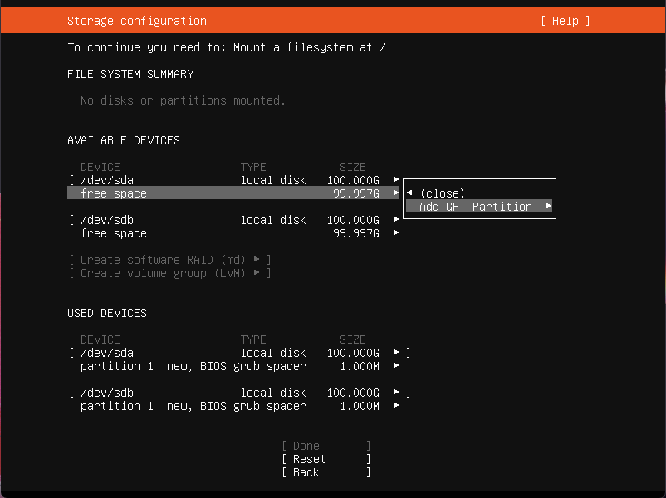
Task: Expand arrow for /dev/sdb in available devices
Action: (x=396, y=219)
